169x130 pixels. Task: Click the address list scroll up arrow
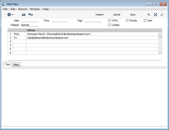160,34
